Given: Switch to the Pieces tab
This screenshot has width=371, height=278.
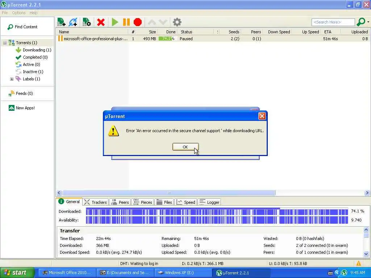Looking at the screenshot, I should 143,202.
